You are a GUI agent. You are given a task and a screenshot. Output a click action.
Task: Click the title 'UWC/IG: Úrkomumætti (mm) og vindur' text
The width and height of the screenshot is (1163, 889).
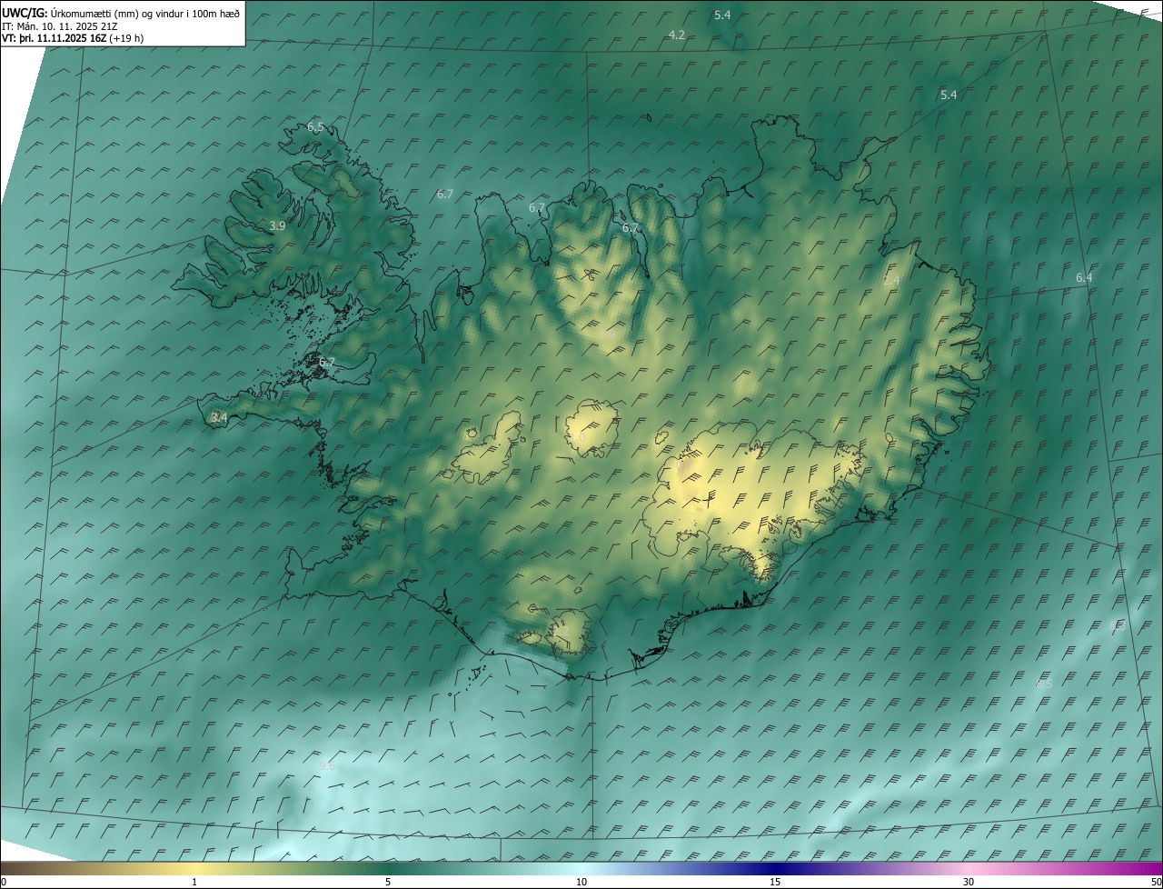[121, 13]
